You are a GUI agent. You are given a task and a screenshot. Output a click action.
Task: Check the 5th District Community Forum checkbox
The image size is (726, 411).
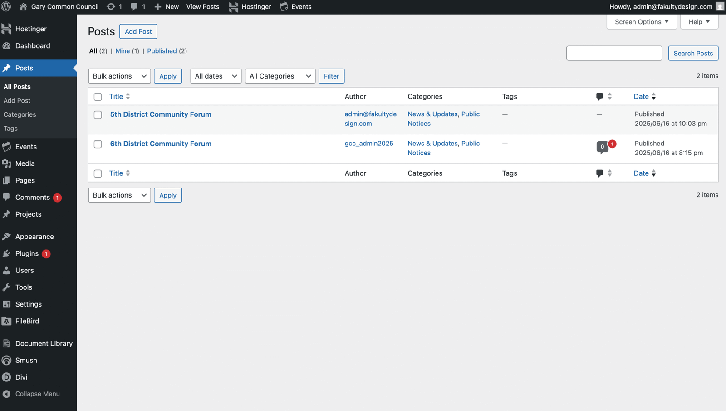coord(98,115)
